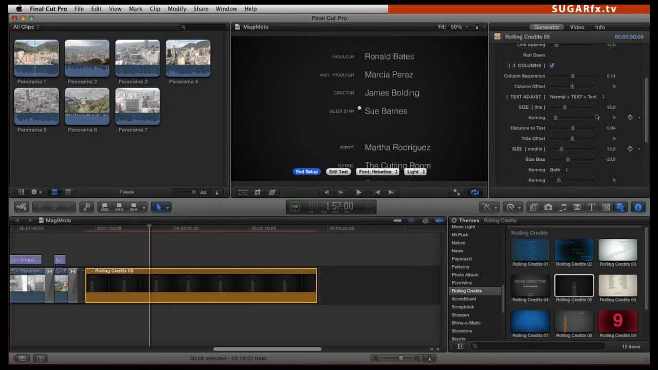
Task: Show the background tasks percentage dial
Action: pyautogui.click(x=295, y=207)
